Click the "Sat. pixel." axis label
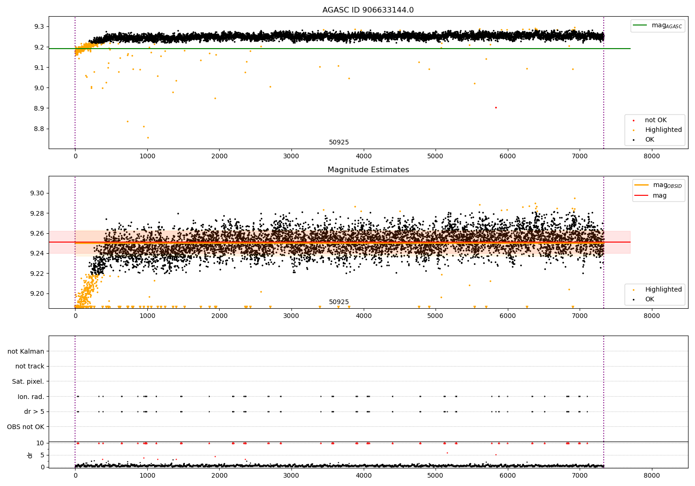The image size is (695, 486). tap(28, 381)
